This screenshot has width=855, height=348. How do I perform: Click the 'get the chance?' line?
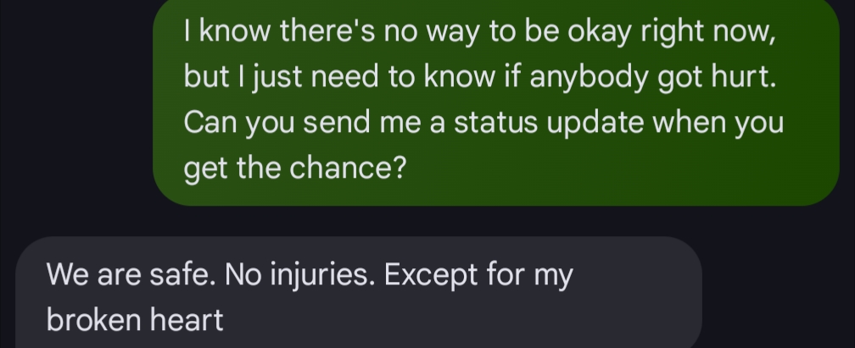pos(293,168)
